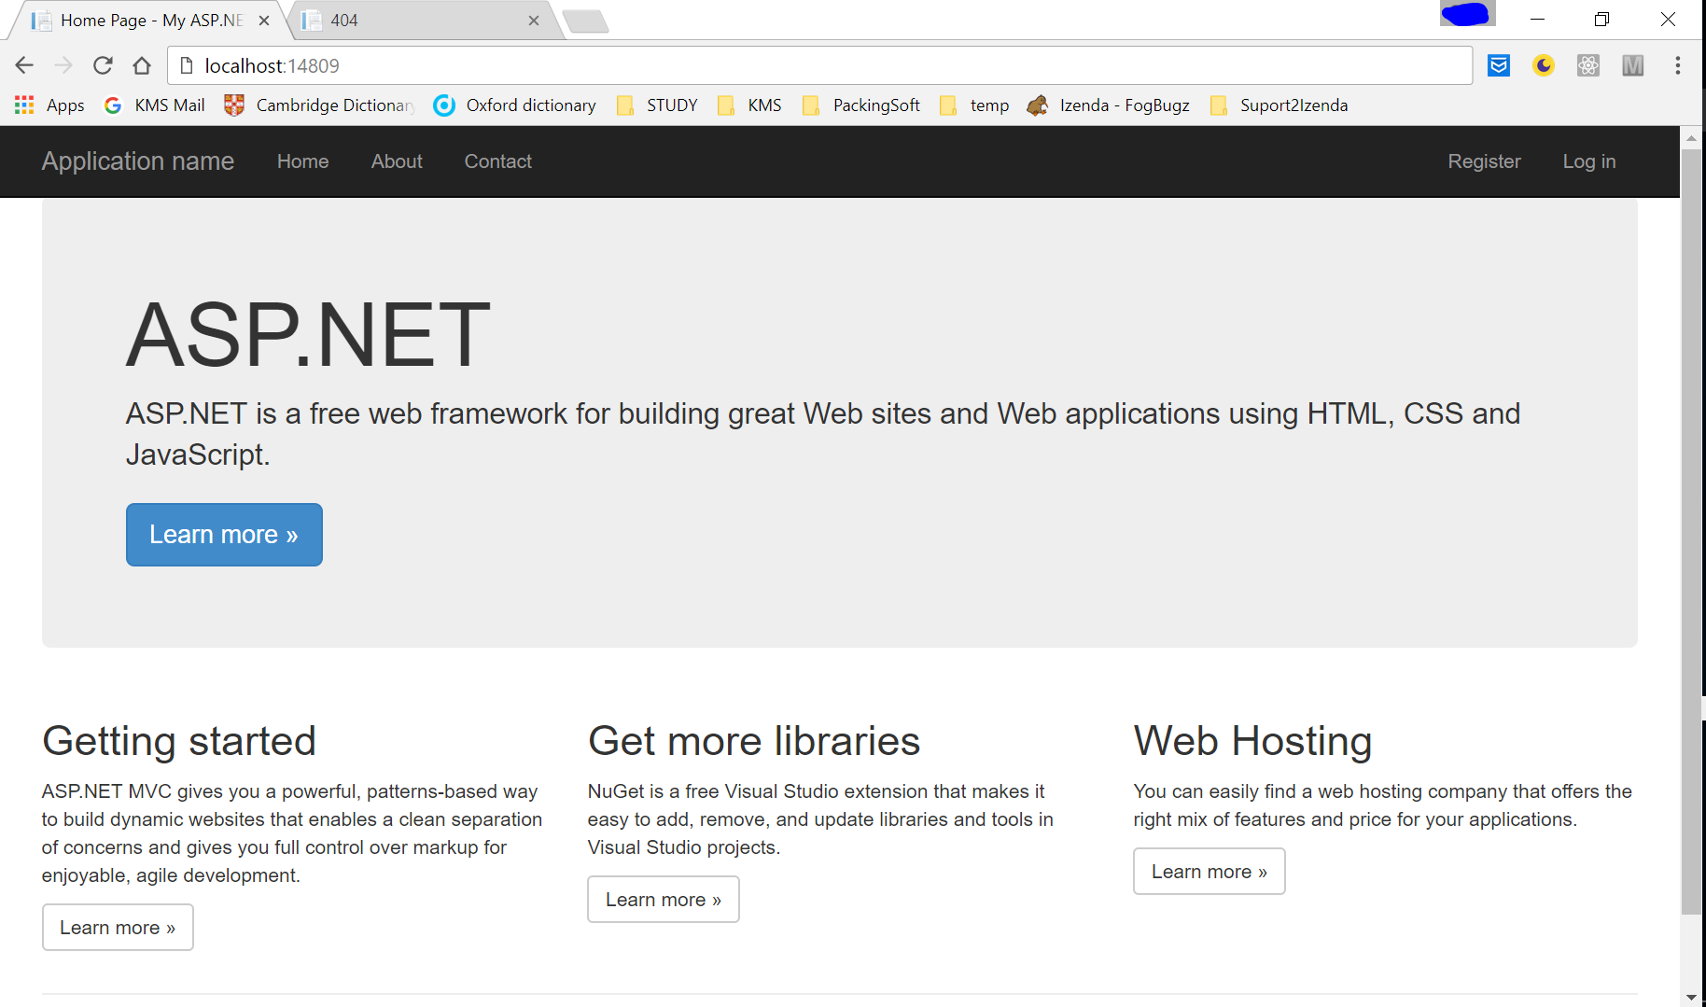
Task: Click the Get more libraries heading
Action: point(754,742)
